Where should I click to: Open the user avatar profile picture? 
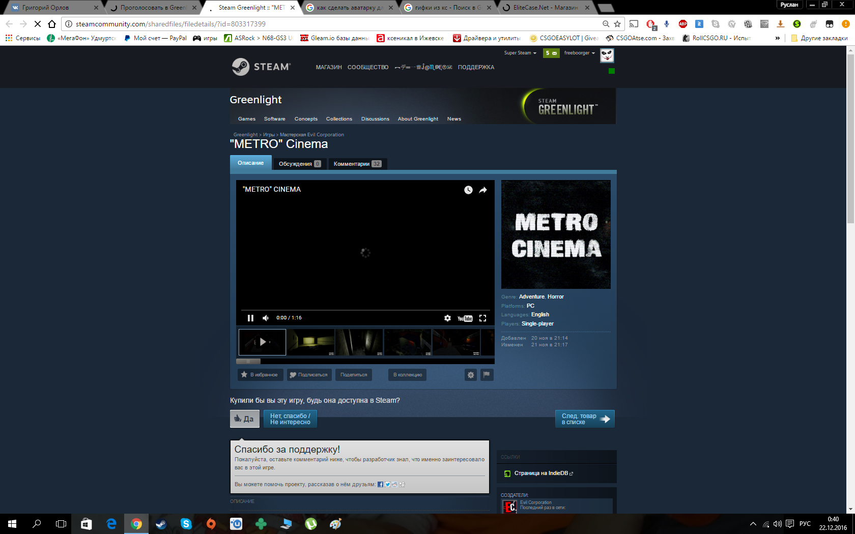tap(607, 55)
